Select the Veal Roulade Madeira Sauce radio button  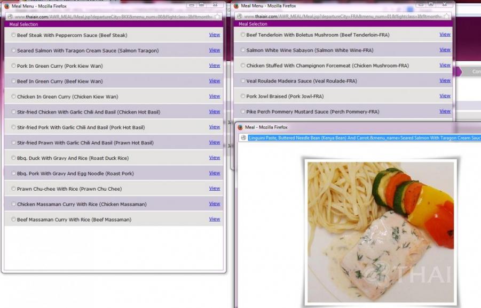tap(243, 81)
